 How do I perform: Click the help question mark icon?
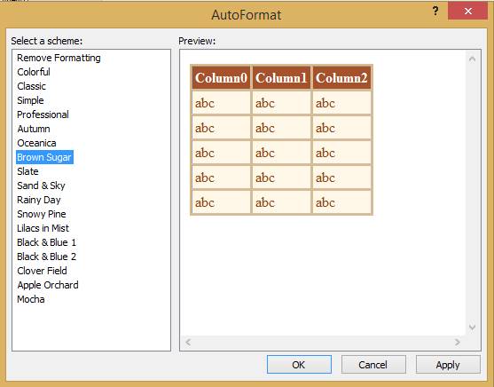click(x=435, y=12)
